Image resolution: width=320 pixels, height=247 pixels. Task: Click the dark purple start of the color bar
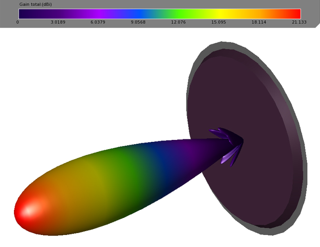click(x=25, y=14)
